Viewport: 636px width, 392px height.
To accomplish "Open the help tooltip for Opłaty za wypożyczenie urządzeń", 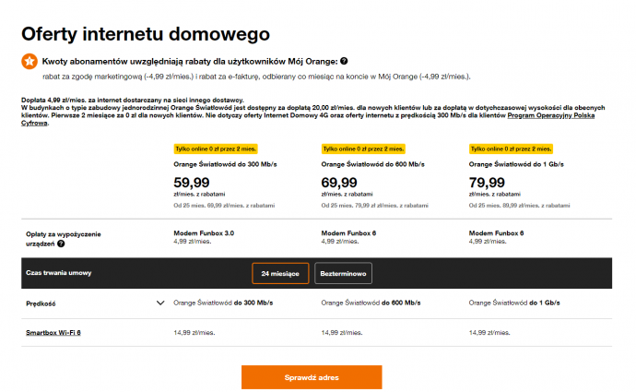I will [61, 244].
